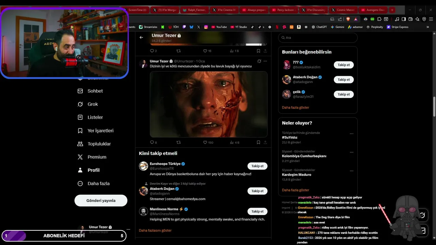Open Premium in the sidebar

[92, 157]
